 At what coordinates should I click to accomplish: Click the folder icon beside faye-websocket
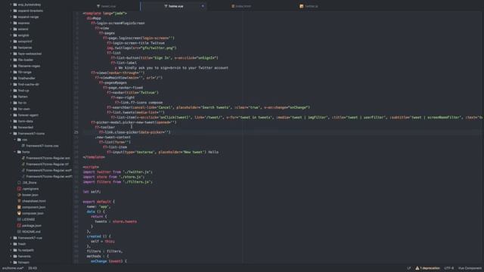15,54
